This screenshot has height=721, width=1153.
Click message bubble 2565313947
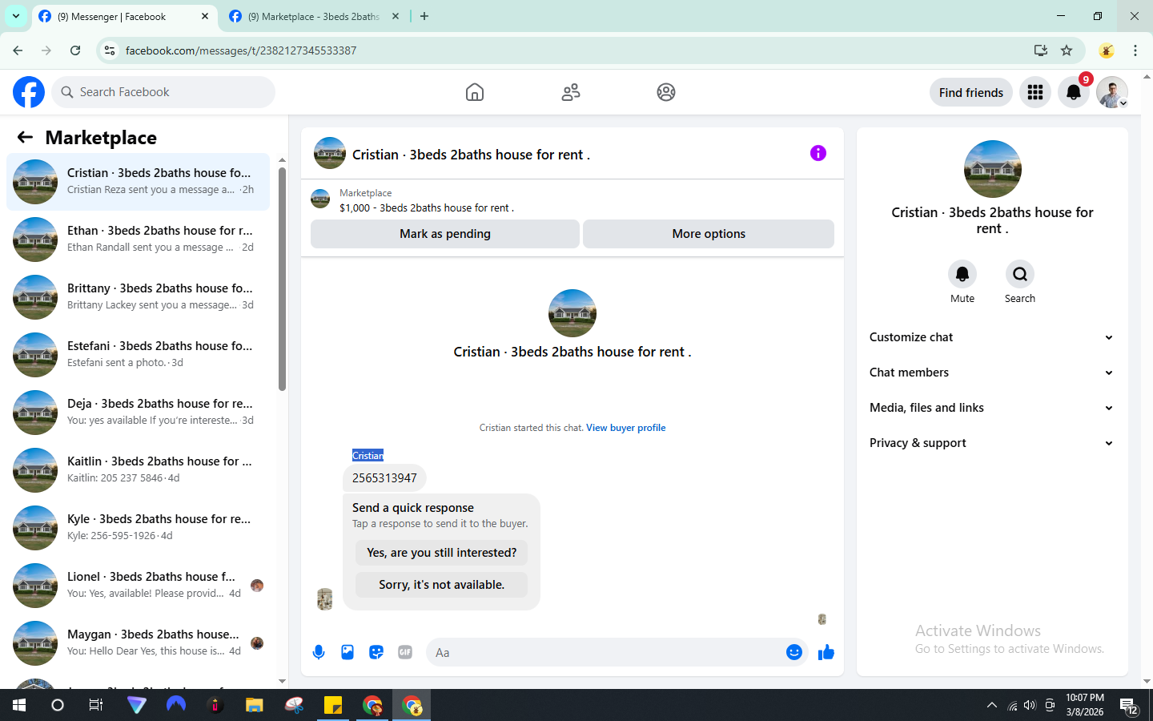click(x=384, y=478)
